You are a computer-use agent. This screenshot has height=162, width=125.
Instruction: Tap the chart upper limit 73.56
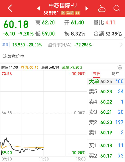click(7, 74)
